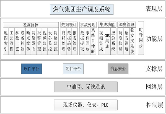Viewport: 166px width, 114px height.
Task: Click the GIS集成 box
Action: tap(107, 41)
